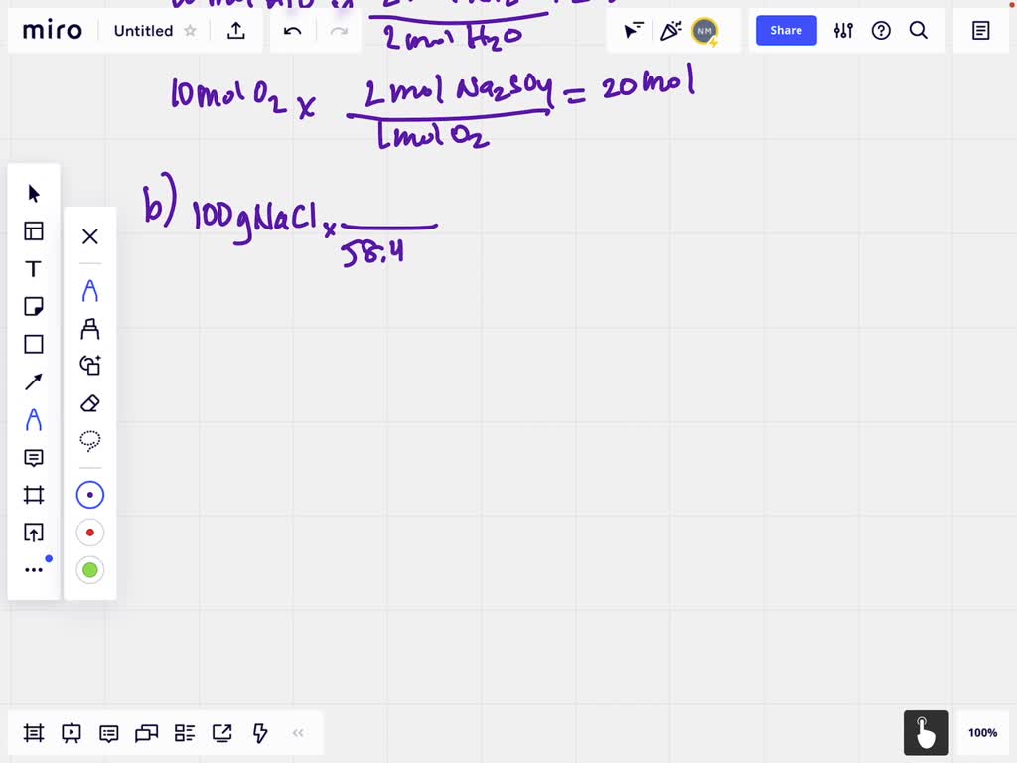Open the sticky note tool

point(34,306)
